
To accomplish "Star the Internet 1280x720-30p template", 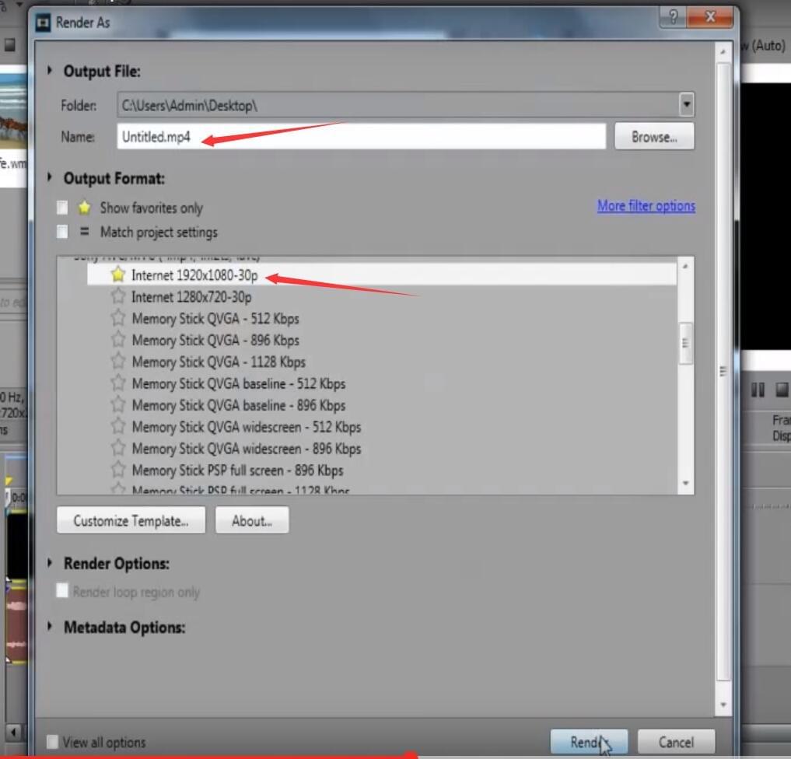I will (118, 296).
